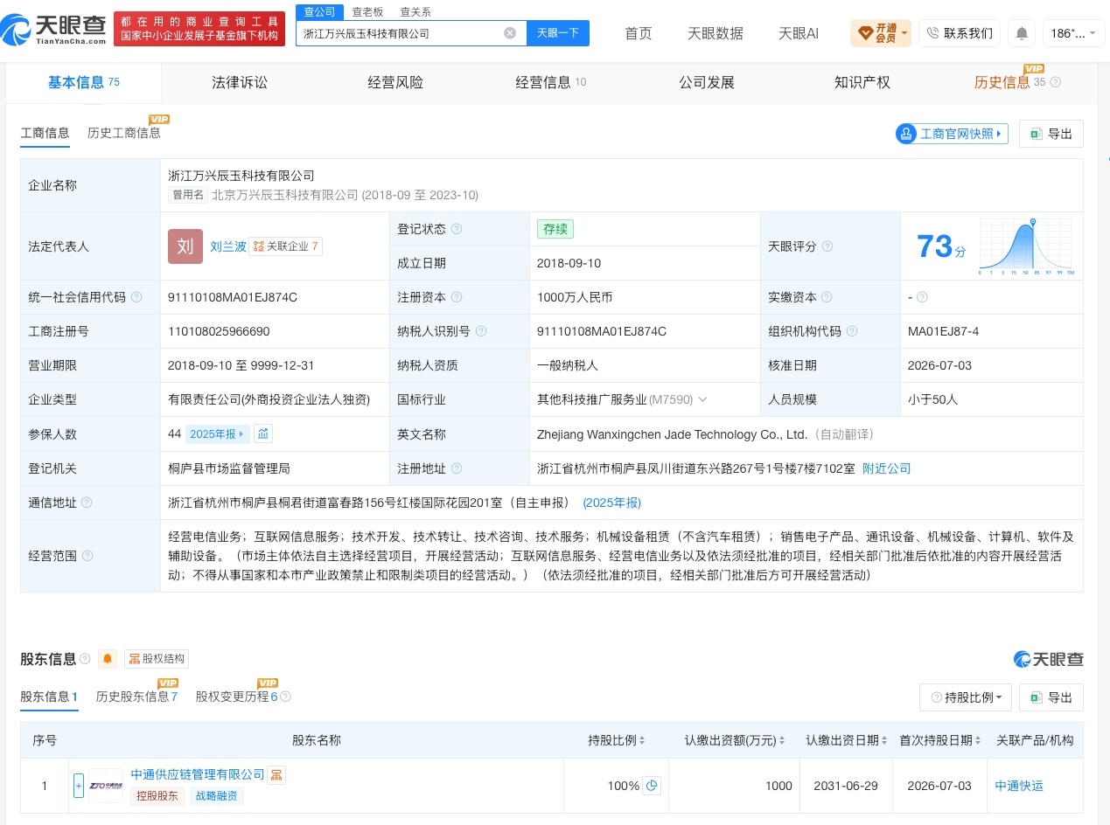1110x825 pixels.
Task: Open the 知识产权 tab
Action: [x=862, y=82]
